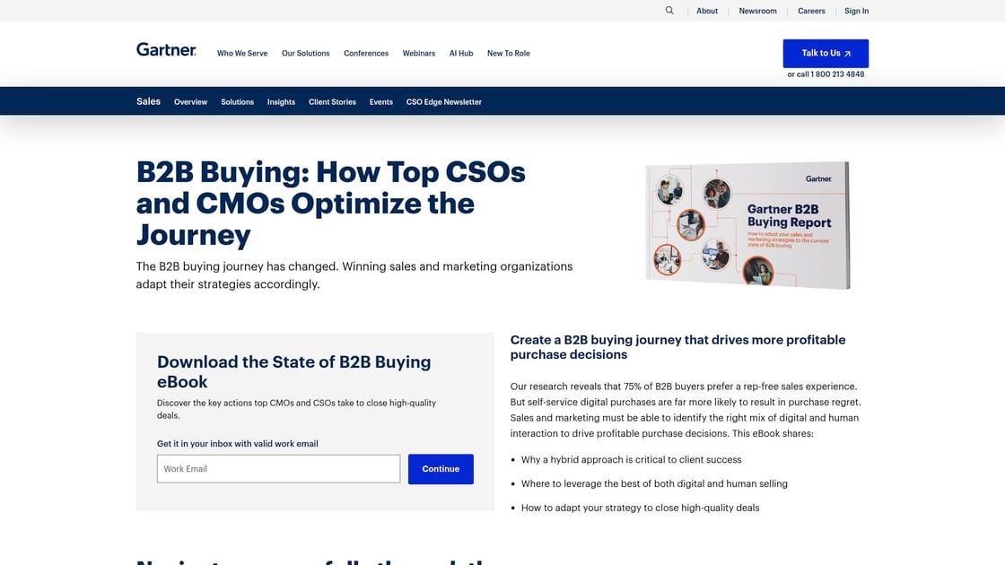Click the phone number 1 800 213 4848
Screen dimensions: 1005x565
click(837, 74)
